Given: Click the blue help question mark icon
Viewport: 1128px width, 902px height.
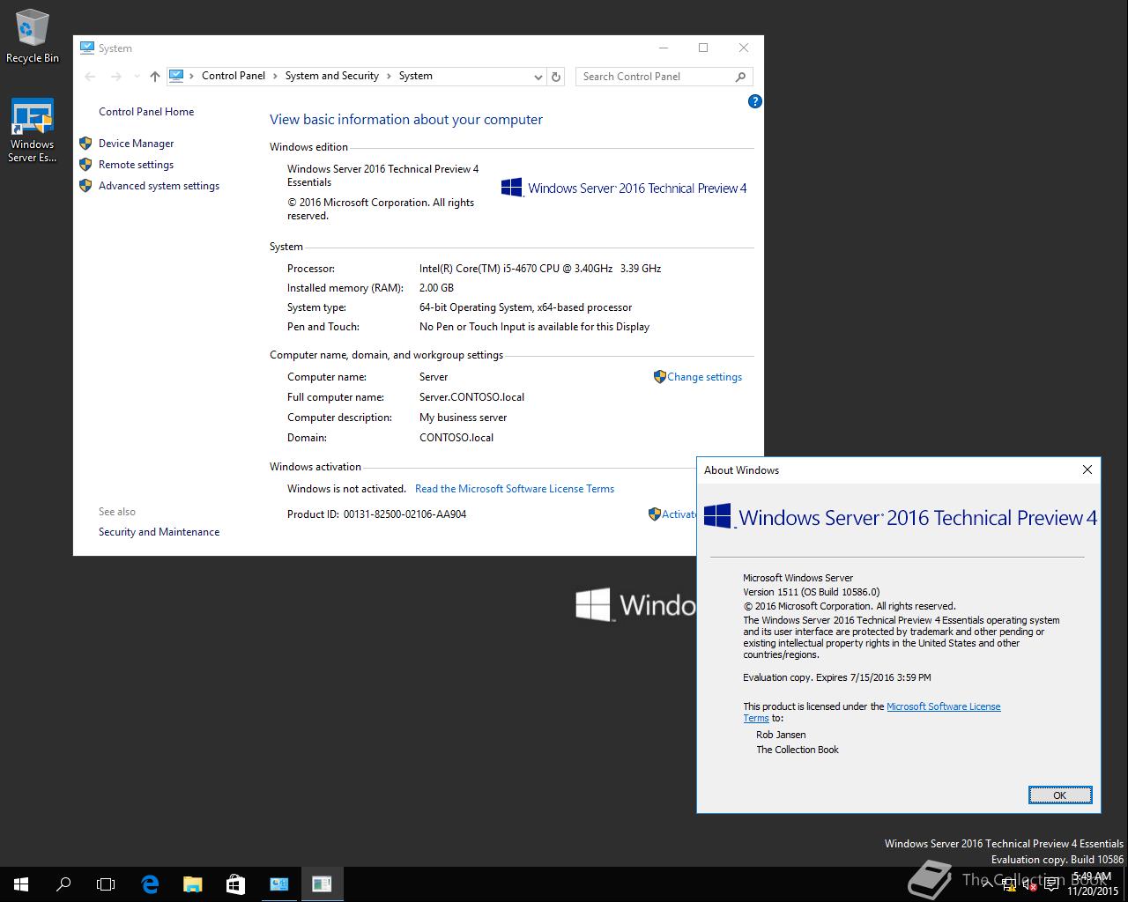Looking at the screenshot, I should click(754, 101).
